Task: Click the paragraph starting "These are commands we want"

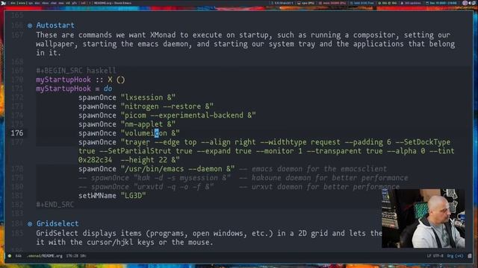Action: [246, 44]
